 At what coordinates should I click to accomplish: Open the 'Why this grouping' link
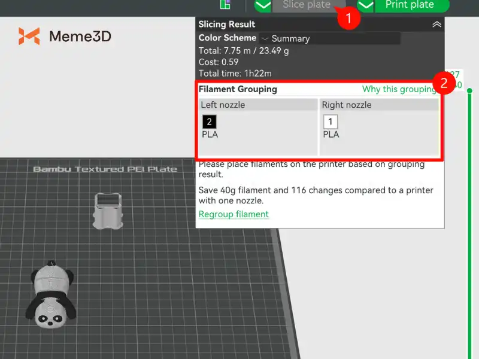(399, 89)
